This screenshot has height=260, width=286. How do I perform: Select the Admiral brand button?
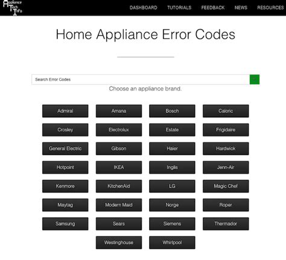[65, 111]
